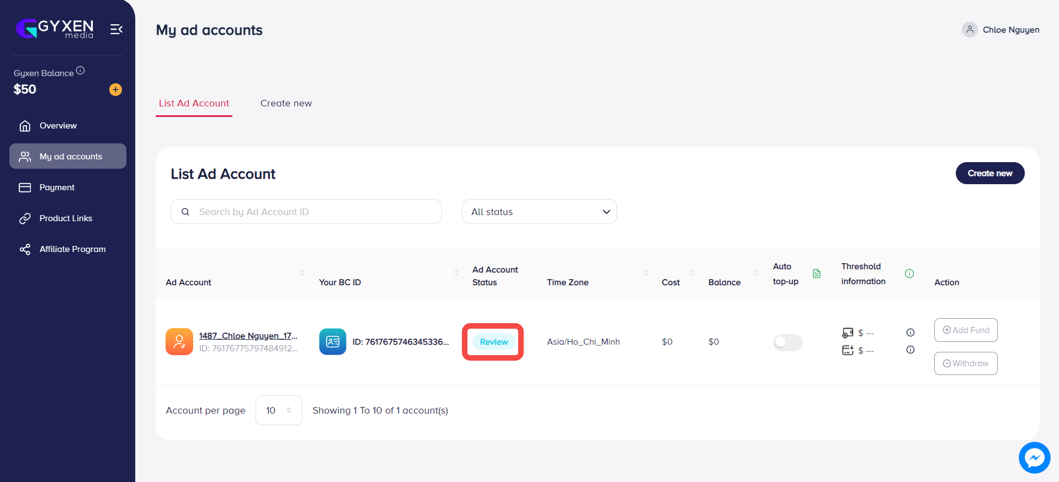Click the Withdraw button

[x=966, y=363]
